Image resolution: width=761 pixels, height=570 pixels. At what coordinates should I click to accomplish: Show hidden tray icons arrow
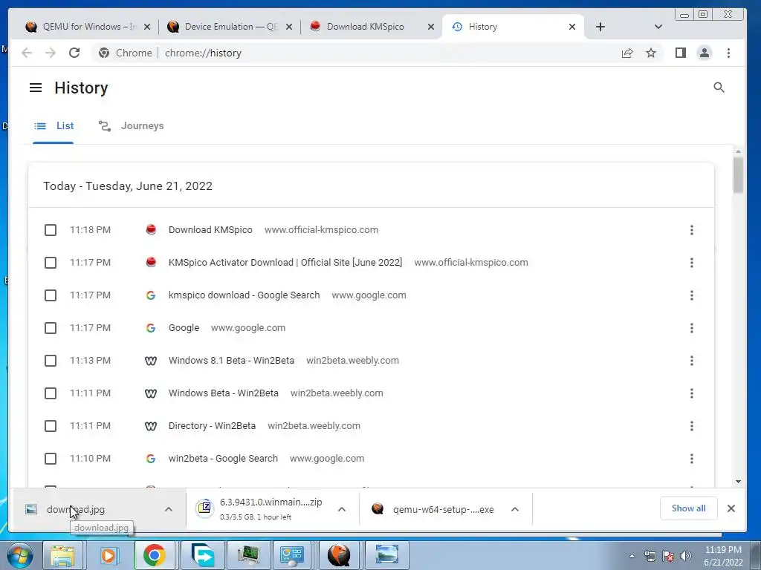pyautogui.click(x=632, y=557)
